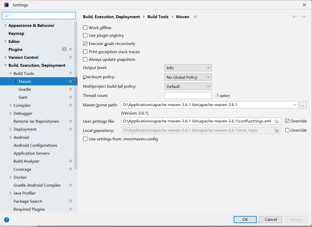Enable Use settings from .mvn/maven.config
This screenshot has width=312, height=227.
pyautogui.click(x=85, y=139)
